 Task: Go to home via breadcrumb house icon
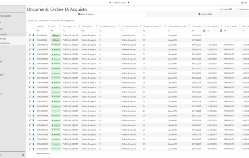click(x=110, y=3)
